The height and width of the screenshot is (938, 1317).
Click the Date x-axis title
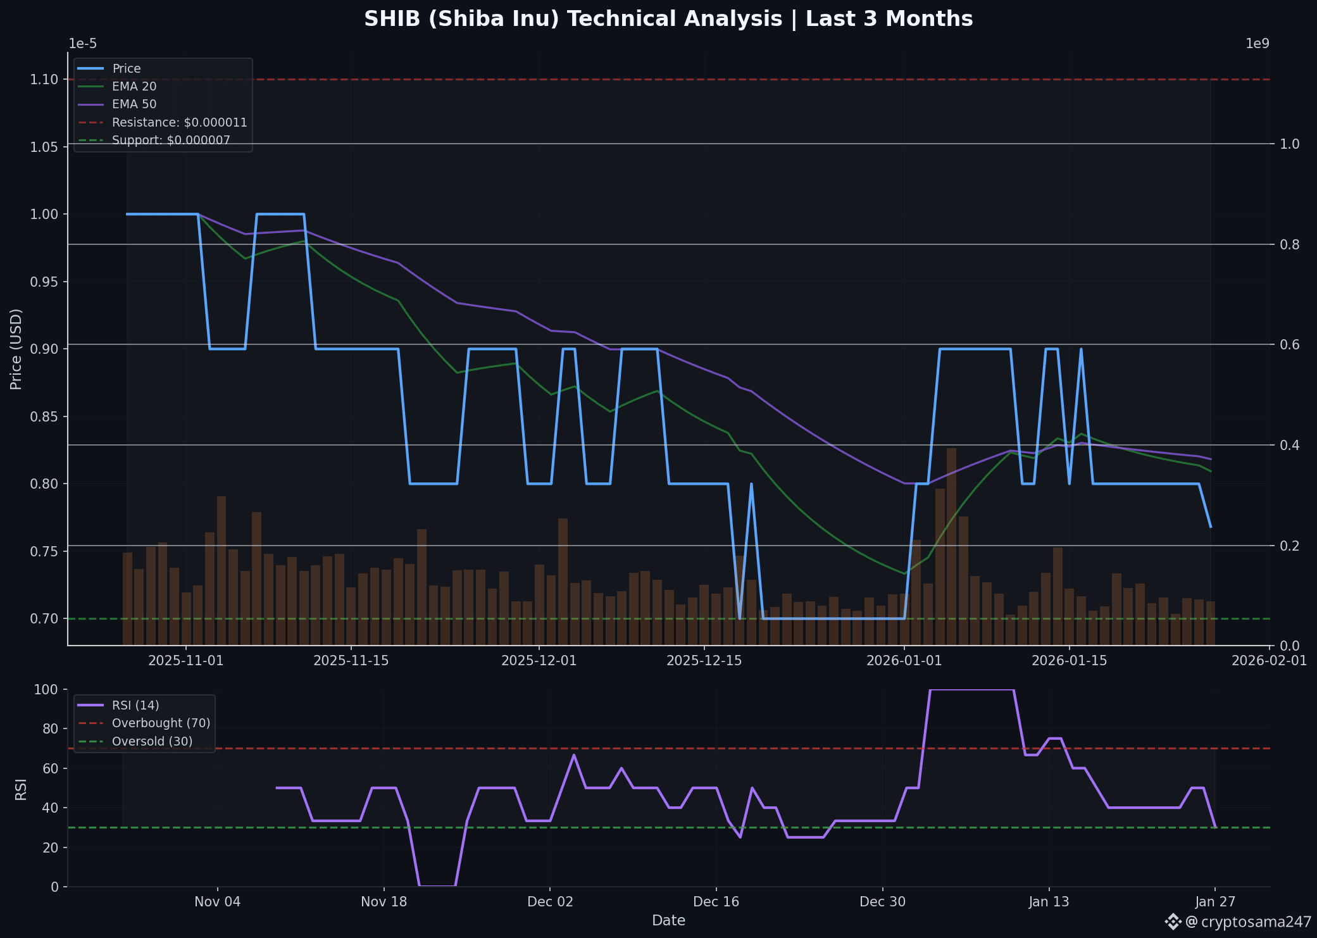pyautogui.click(x=668, y=920)
